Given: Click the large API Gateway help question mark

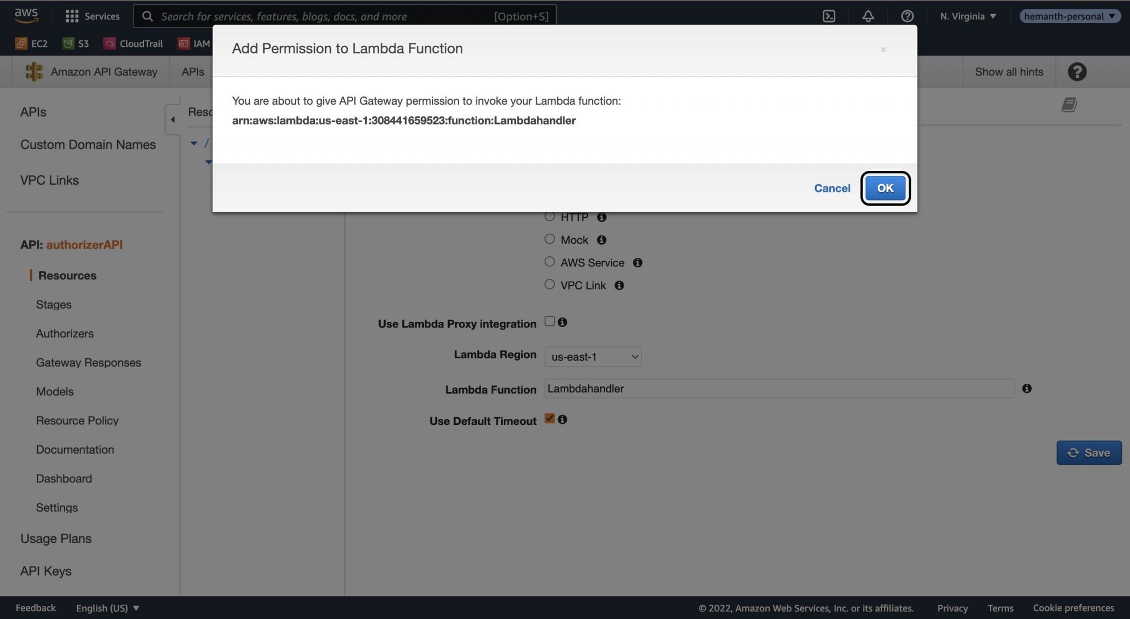Looking at the screenshot, I should [x=1076, y=72].
